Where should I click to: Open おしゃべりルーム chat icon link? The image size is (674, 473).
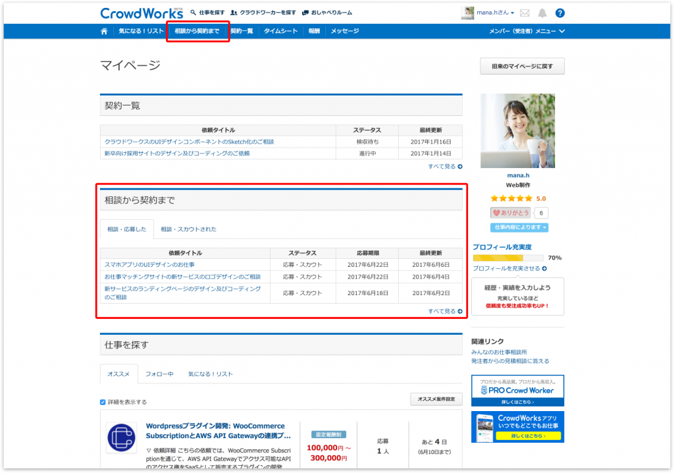point(327,13)
